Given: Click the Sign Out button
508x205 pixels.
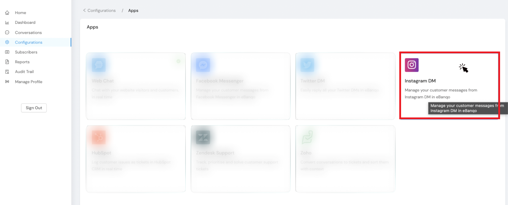Looking at the screenshot, I should point(34,108).
